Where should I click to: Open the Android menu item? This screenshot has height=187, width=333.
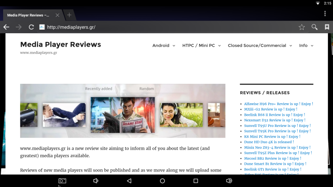click(161, 45)
